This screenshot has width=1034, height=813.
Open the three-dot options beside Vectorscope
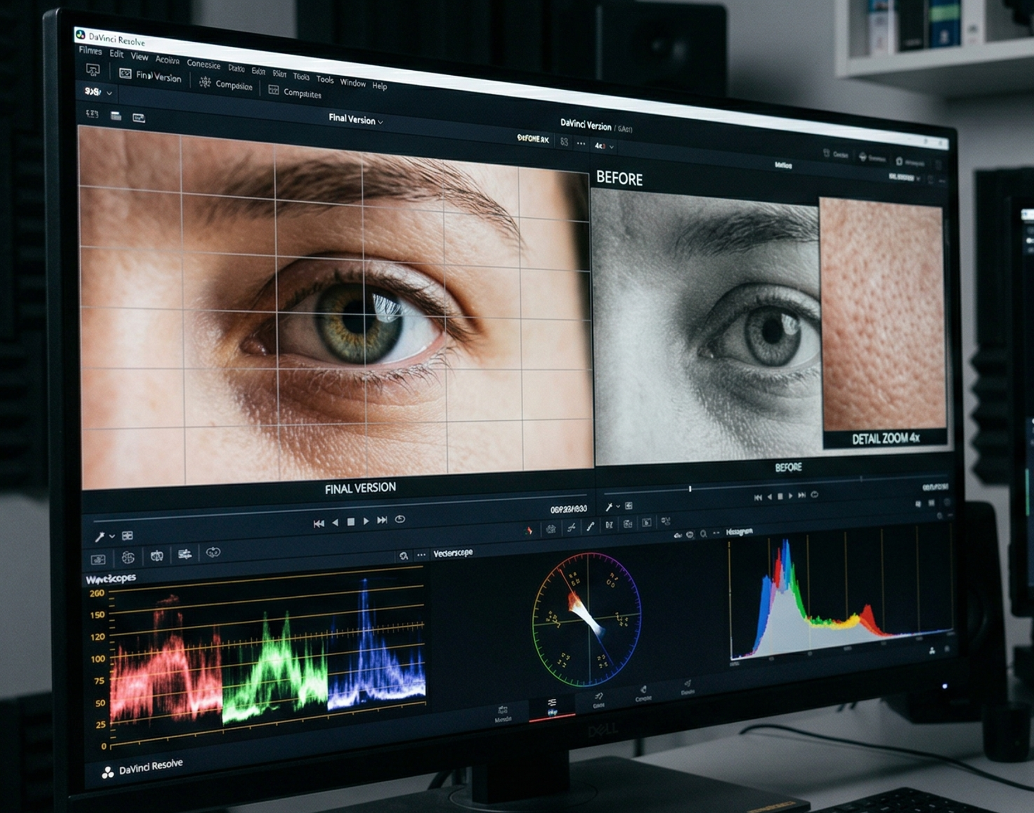(x=422, y=554)
